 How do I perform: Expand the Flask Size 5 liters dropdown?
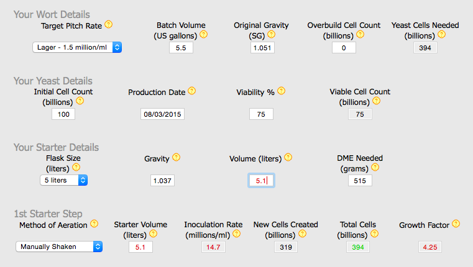pyautogui.click(x=63, y=180)
